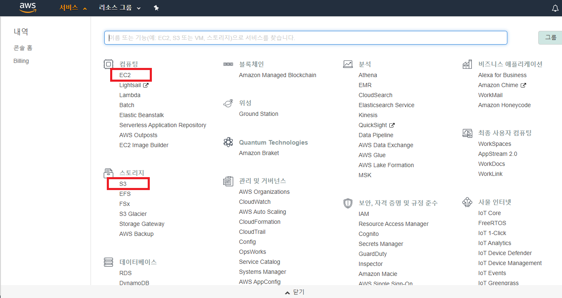Screen dimensions: 562x298
Task: Open Kinesis
Action: point(368,115)
